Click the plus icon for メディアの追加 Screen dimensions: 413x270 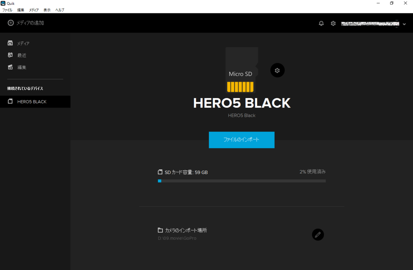(x=11, y=23)
